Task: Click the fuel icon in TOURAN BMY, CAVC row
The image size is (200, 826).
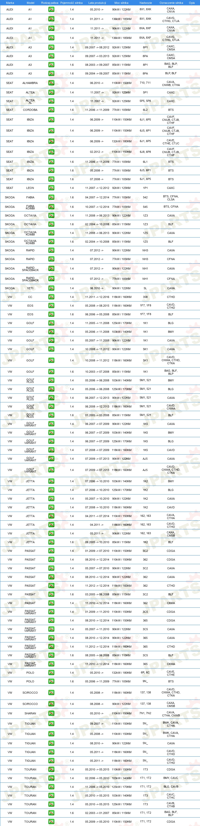Action: click(x=51, y=778)
